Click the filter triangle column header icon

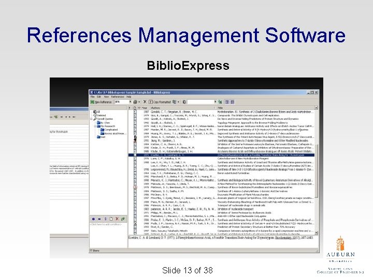139,108
